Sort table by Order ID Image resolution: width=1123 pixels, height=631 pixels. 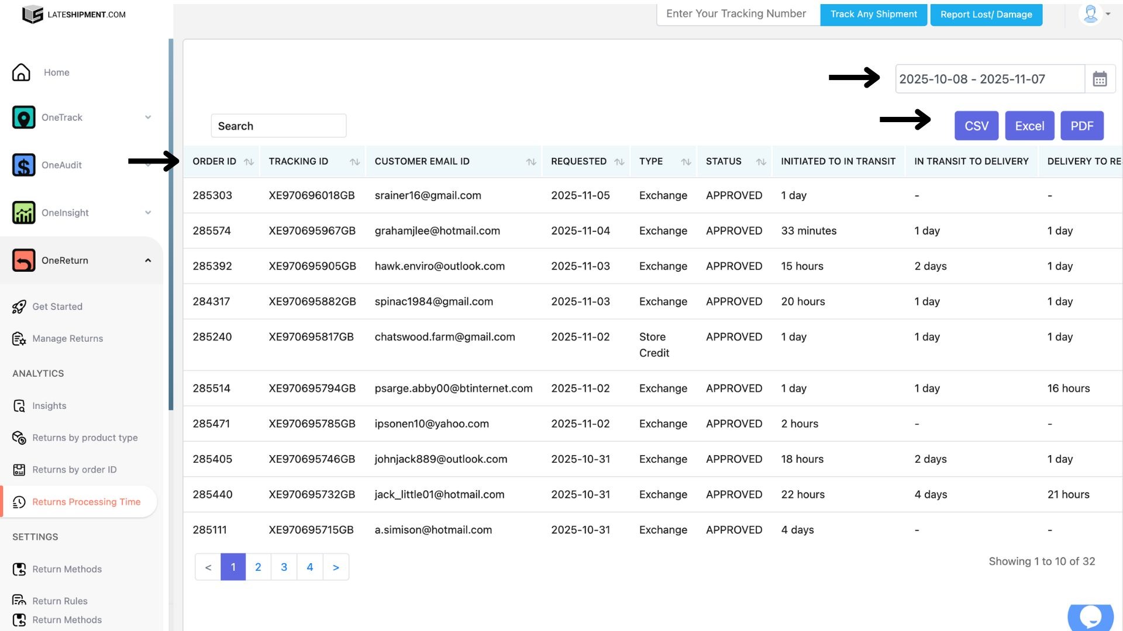pyautogui.click(x=249, y=162)
